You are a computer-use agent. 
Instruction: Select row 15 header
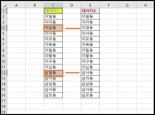tap(4, 90)
